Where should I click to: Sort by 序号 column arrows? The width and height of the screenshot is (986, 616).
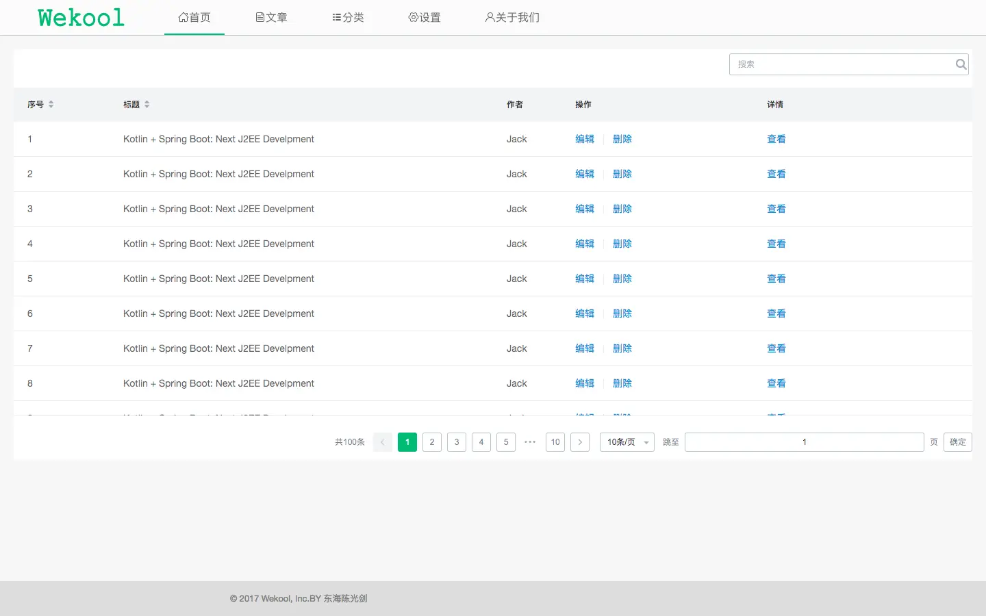pos(51,105)
